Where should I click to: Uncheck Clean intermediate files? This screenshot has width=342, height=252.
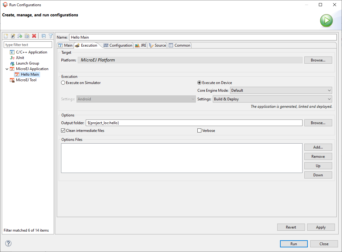(63, 131)
